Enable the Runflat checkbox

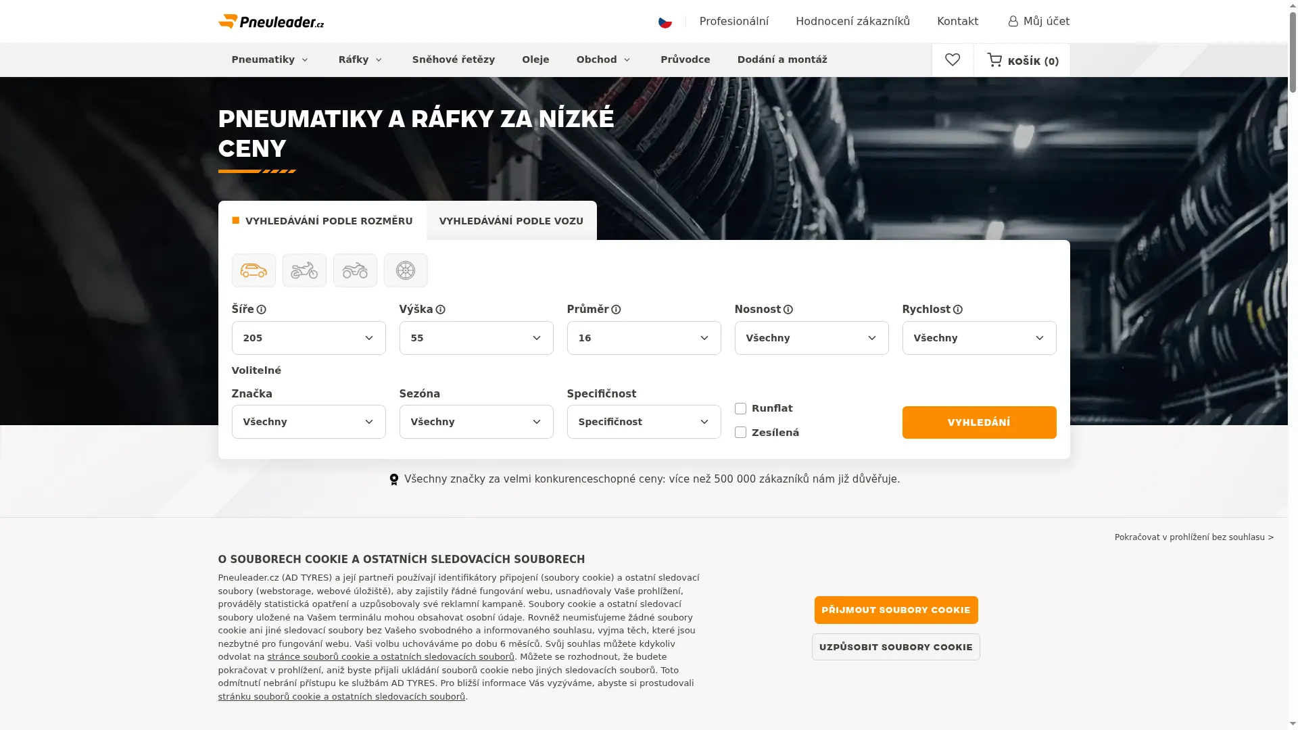pyautogui.click(x=740, y=408)
